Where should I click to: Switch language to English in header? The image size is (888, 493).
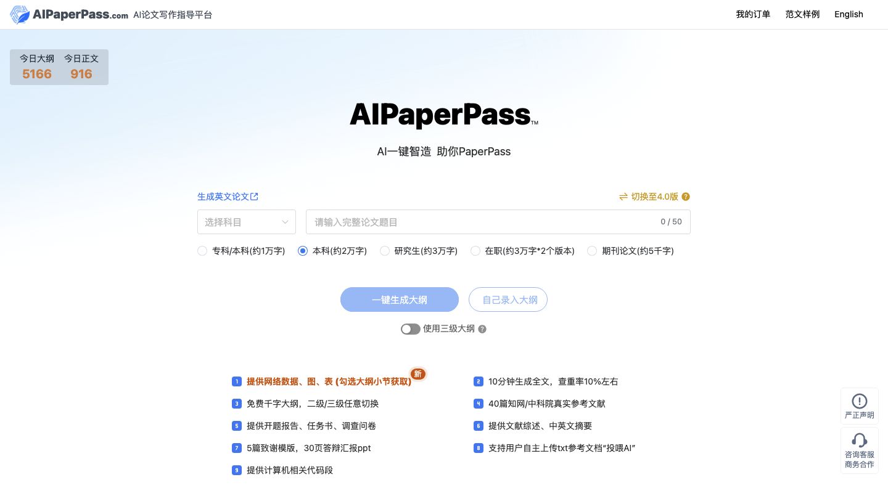pyautogui.click(x=849, y=14)
